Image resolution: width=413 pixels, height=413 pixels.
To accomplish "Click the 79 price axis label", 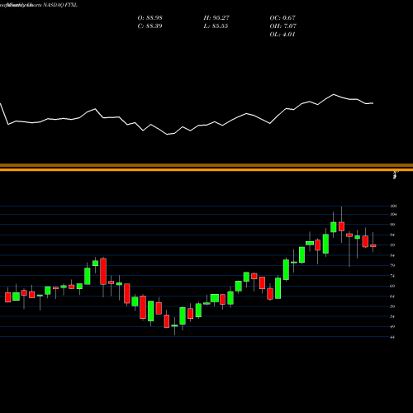I will point(392,266).
